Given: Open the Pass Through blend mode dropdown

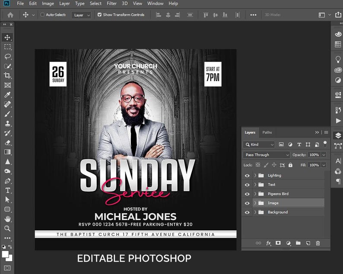Looking at the screenshot, I should [266, 155].
